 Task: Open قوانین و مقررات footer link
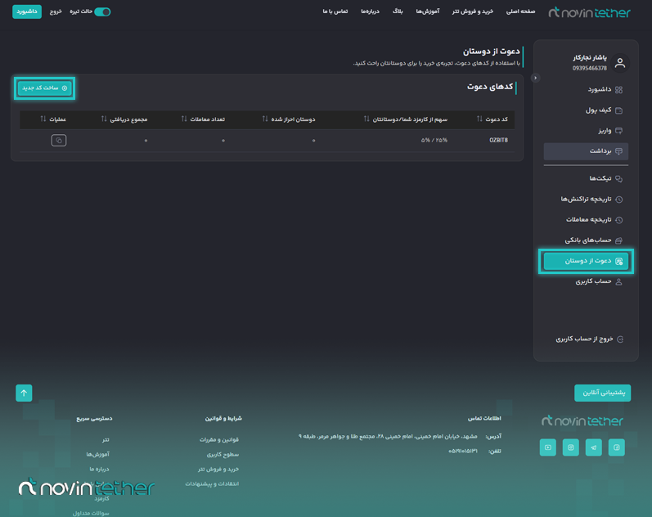(x=219, y=439)
